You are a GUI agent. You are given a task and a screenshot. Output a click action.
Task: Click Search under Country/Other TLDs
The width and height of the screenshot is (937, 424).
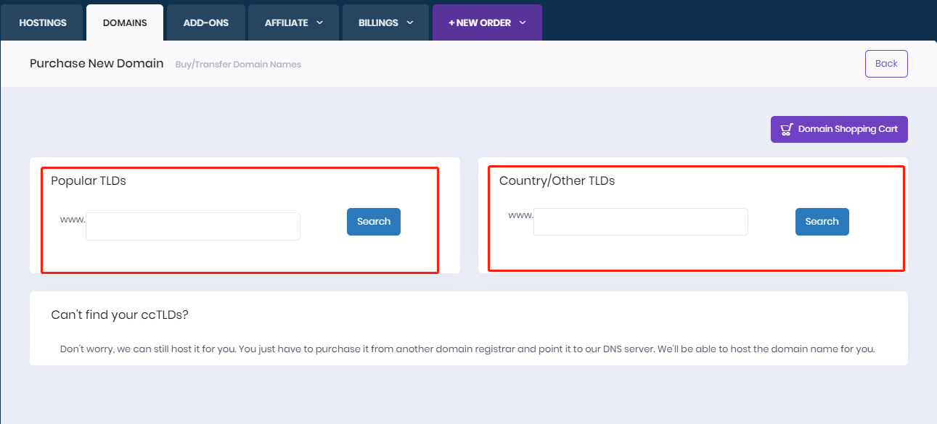tap(822, 222)
